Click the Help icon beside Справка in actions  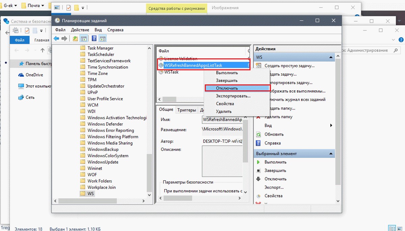click(259, 143)
